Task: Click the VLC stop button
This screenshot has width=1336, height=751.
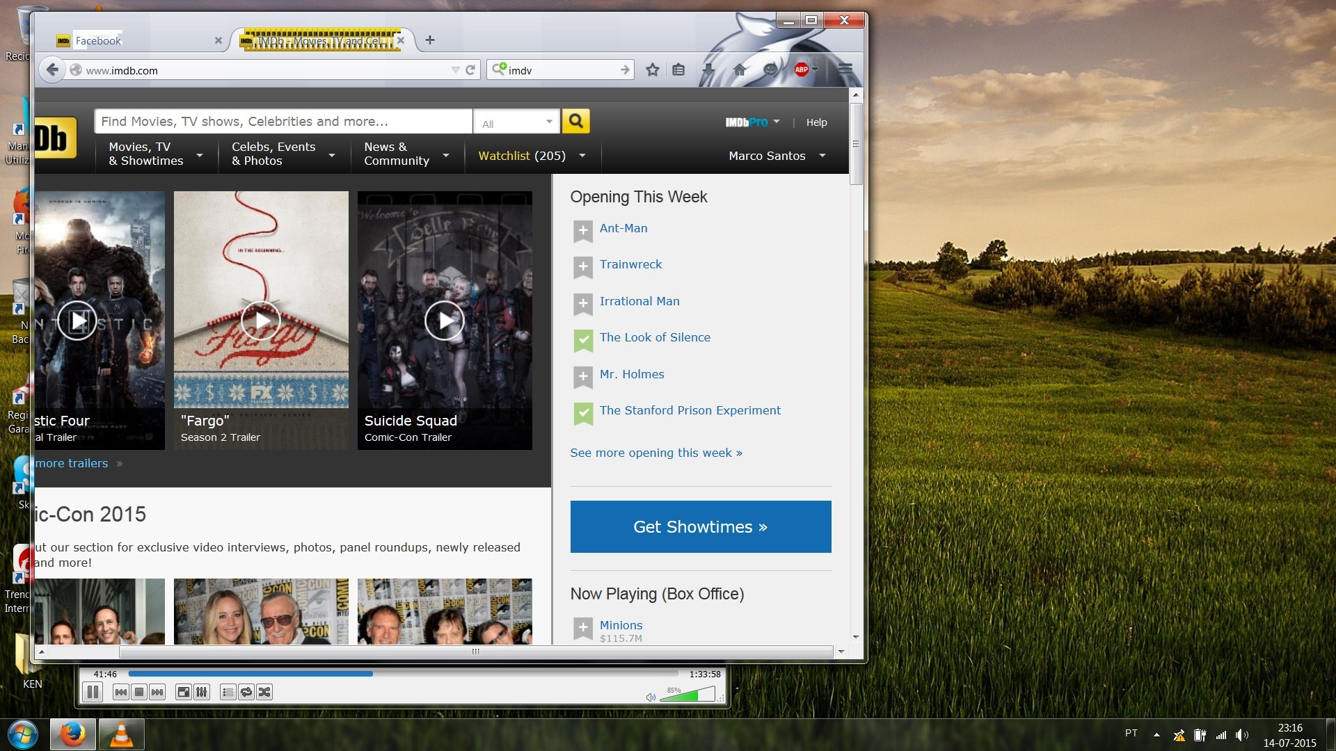Action: tap(139, 692)
